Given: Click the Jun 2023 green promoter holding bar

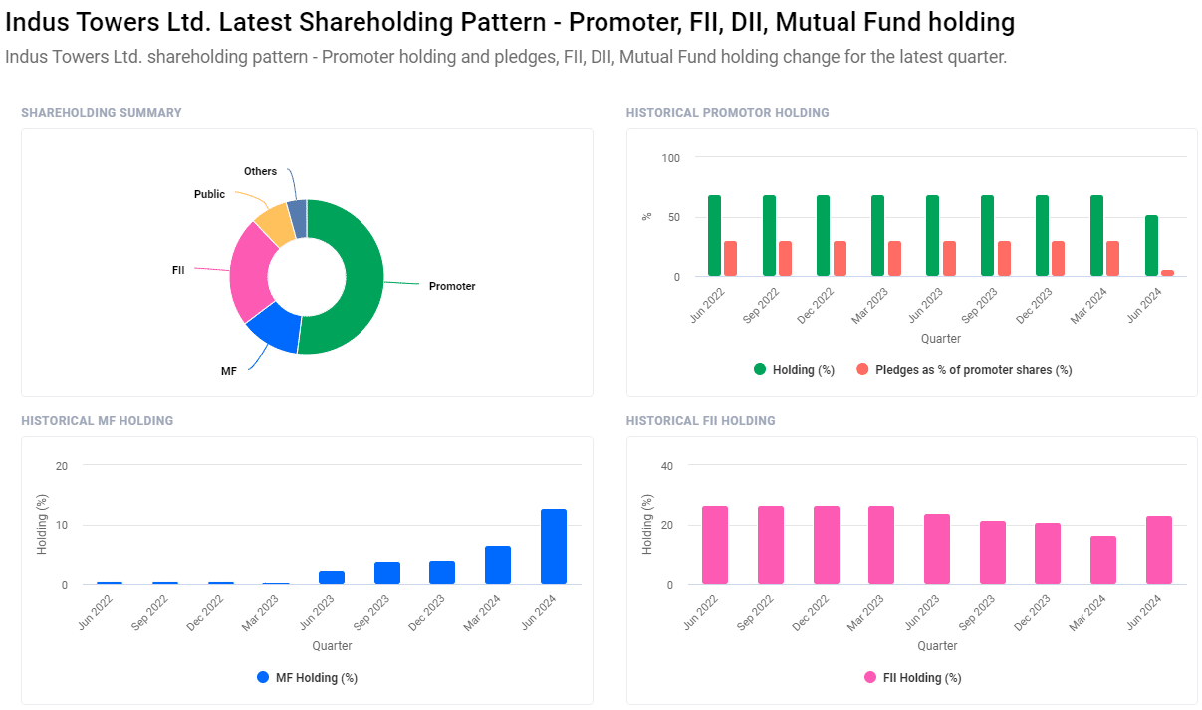Looking at the screenshot, I should click(933, 236).
